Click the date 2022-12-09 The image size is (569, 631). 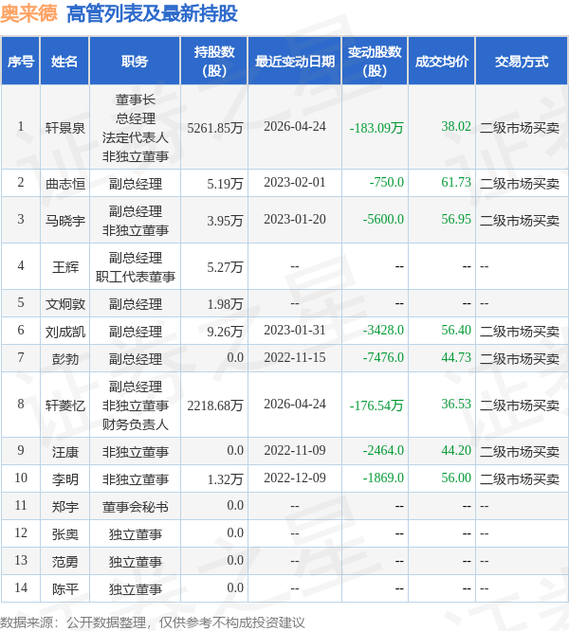(295, 478)
